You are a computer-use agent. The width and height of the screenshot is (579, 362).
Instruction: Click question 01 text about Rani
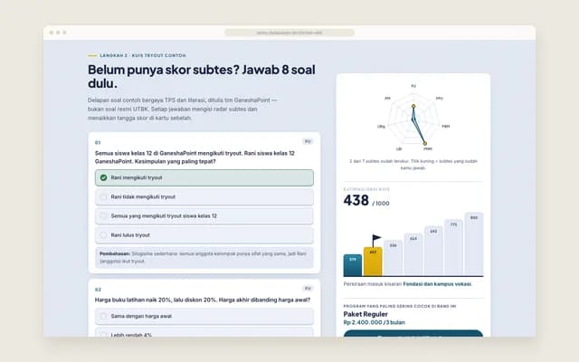point(195,157)
